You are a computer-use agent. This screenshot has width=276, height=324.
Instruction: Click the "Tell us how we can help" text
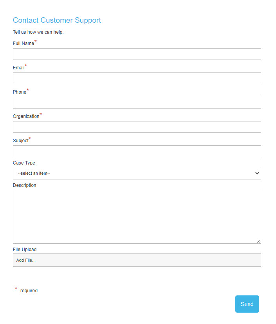[x=38, y=32]
